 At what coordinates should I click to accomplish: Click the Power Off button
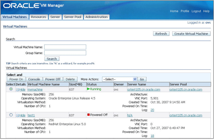point(53,79)
